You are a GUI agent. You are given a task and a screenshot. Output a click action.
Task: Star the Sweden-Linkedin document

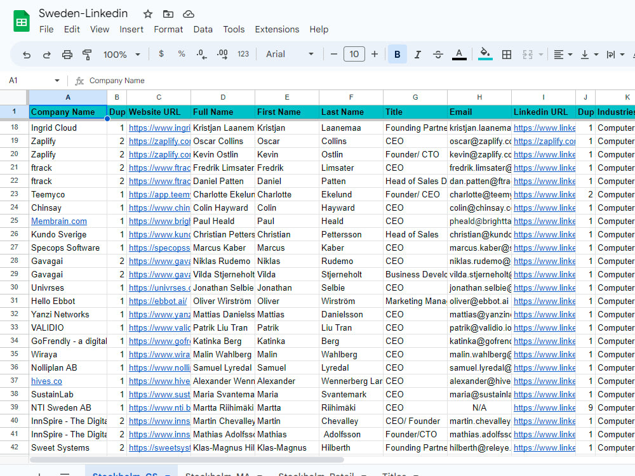pyautogui.click(x=148, y=14)
